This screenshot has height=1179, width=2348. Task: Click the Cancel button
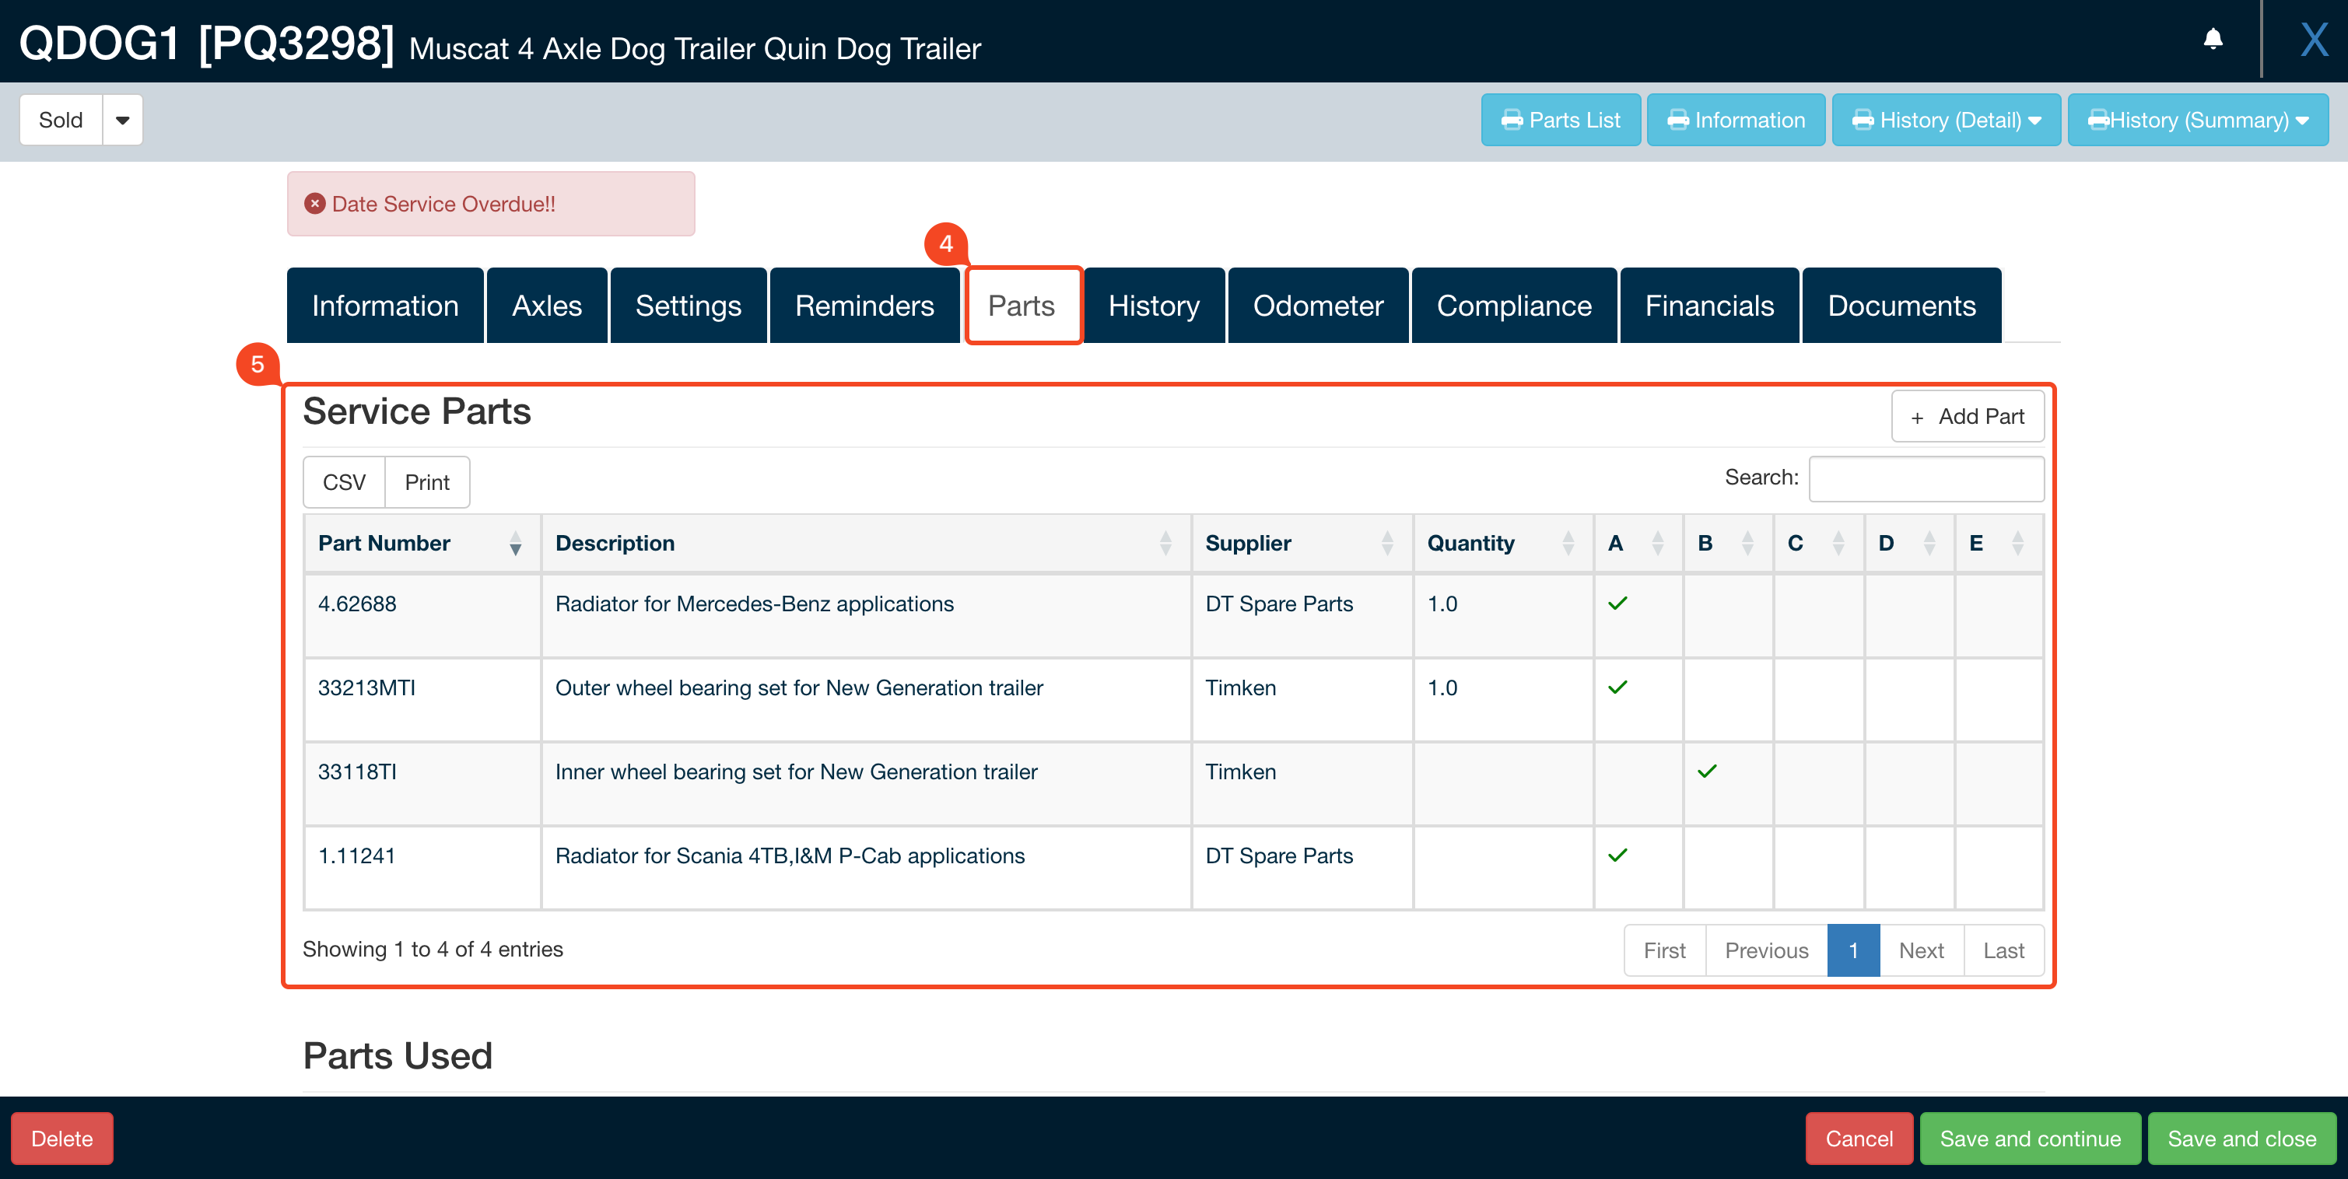[x=1859, y=1138]
